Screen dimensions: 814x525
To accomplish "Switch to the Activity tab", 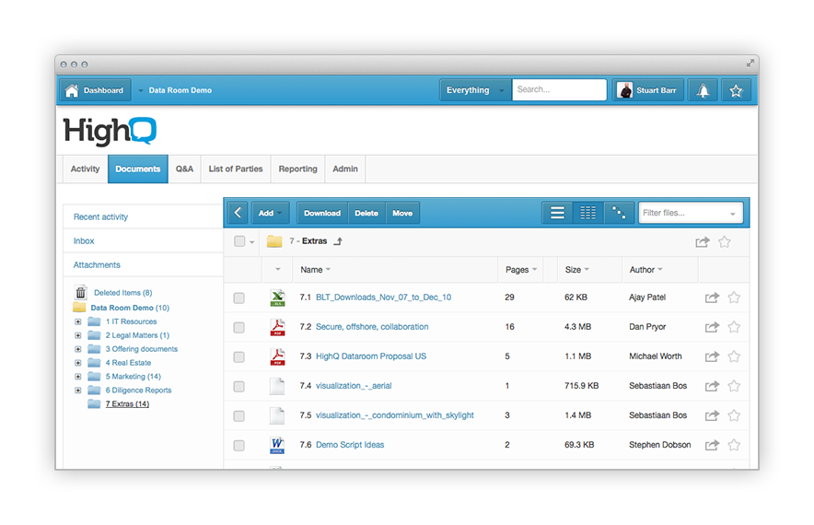I will click(x=85, y=169).
